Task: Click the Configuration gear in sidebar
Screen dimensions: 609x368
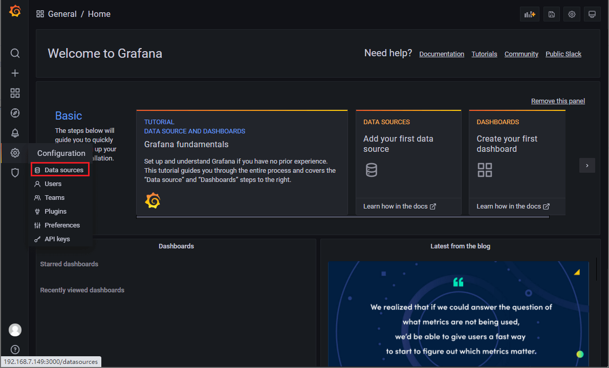Action: pyautogui.click(x=15, y=153)
